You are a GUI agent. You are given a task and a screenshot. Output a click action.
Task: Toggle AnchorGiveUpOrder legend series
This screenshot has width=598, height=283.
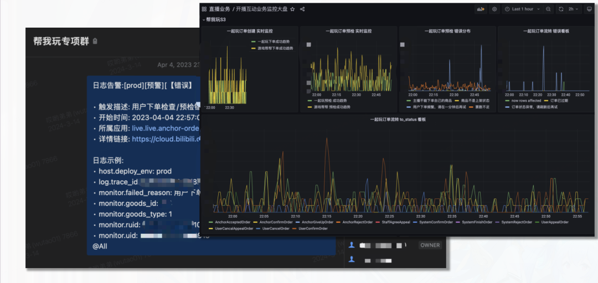click(315, 222)
